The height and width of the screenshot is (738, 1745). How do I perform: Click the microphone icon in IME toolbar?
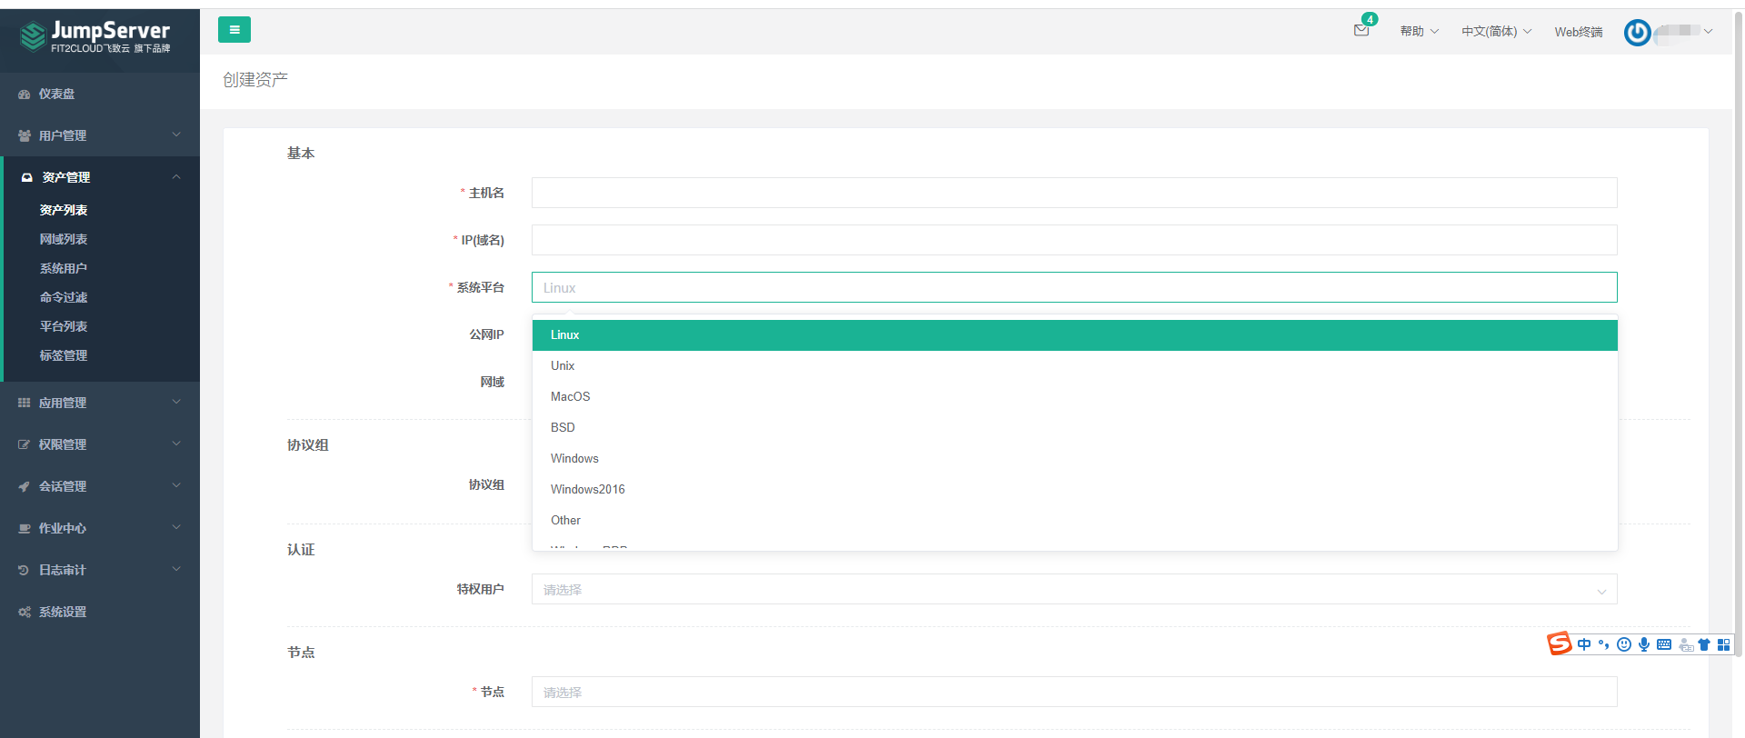[x=1644, y=644]
